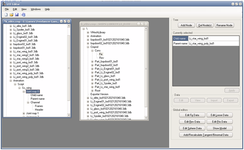
Task: Select the Child name row label
Action: (180, 38)
